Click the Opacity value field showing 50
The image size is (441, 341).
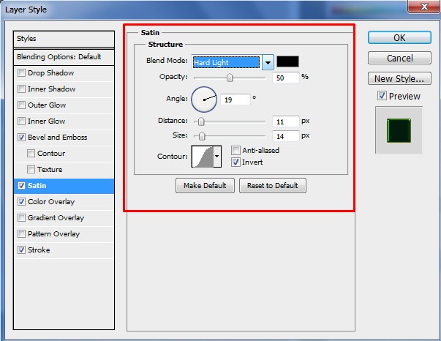pos(285,78)
